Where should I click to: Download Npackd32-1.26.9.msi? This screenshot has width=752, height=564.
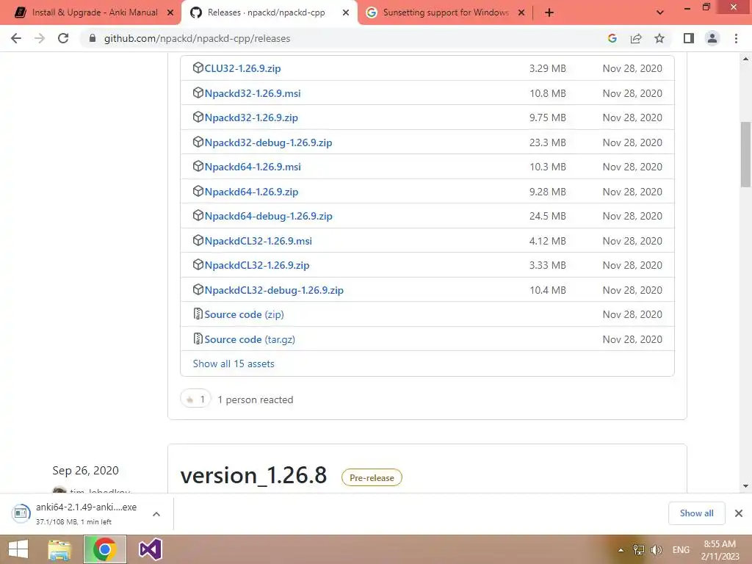253,93
